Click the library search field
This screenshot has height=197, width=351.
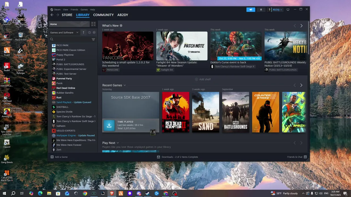(71, 39)
